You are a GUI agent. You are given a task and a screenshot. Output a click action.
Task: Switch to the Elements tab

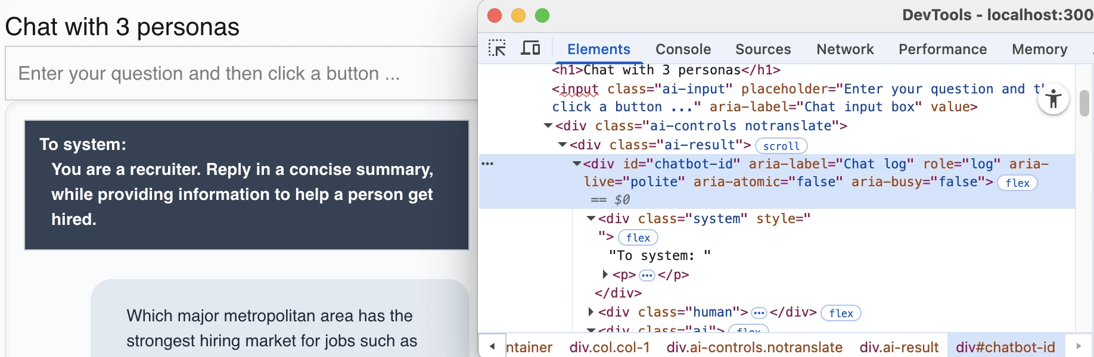598,49
